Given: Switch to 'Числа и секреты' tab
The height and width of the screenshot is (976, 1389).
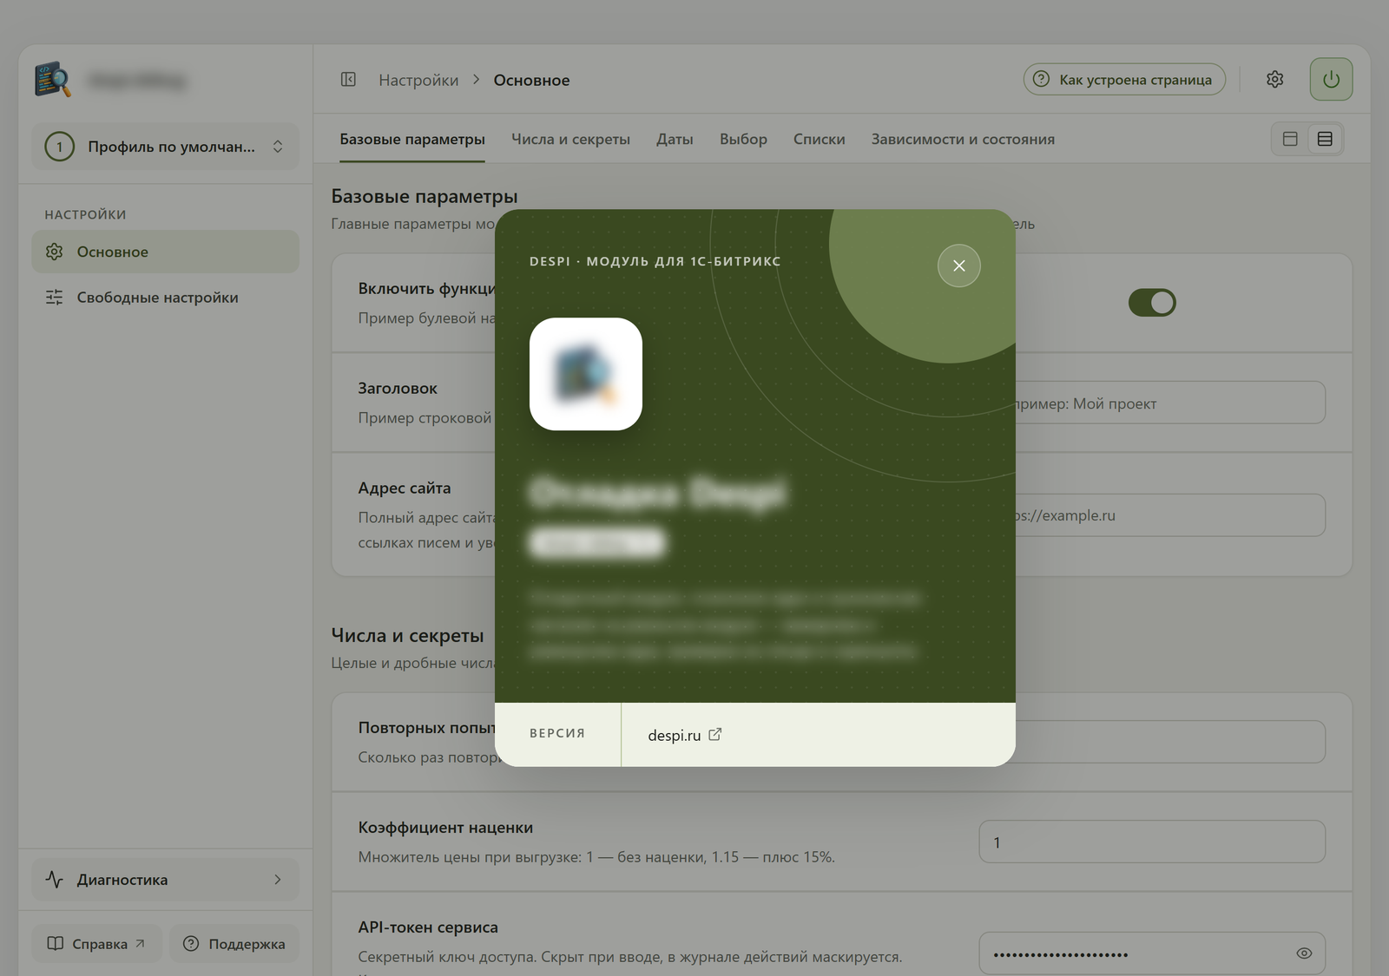Looking at the screenshot, I should point(570,139).
